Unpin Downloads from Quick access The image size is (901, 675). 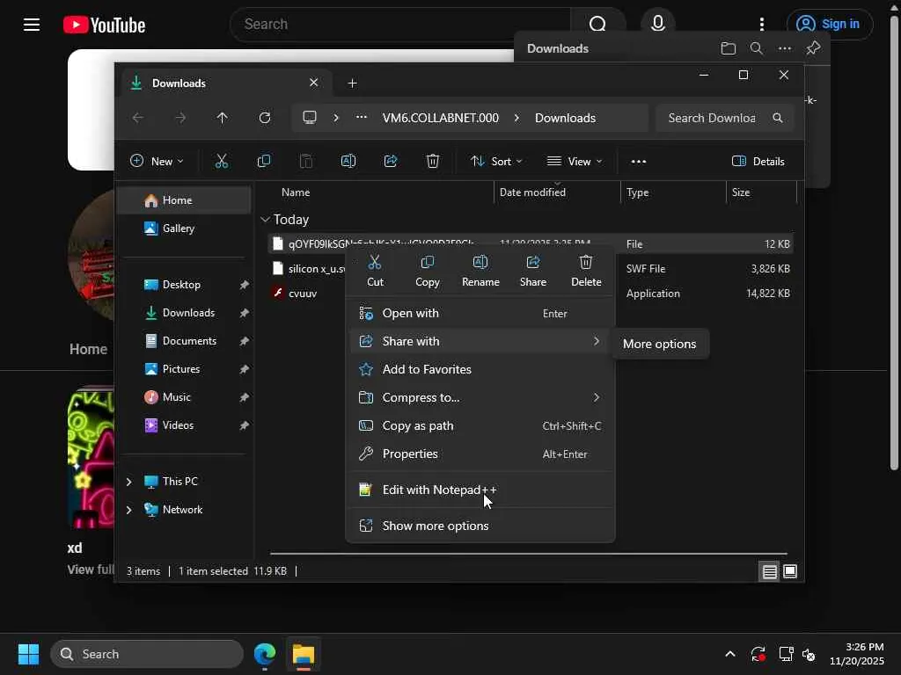(x=244, y=313)
